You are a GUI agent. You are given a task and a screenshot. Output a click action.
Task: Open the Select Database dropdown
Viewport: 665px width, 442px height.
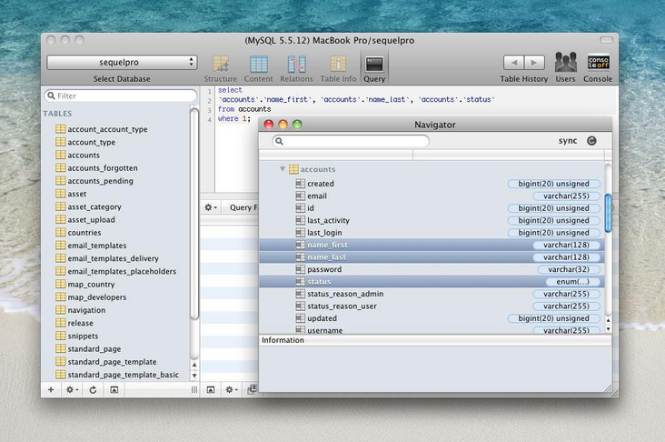(122, 63)
